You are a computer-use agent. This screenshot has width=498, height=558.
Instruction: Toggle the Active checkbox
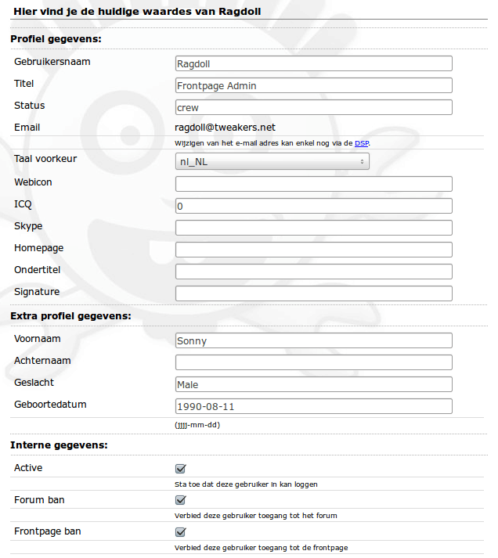180,469
